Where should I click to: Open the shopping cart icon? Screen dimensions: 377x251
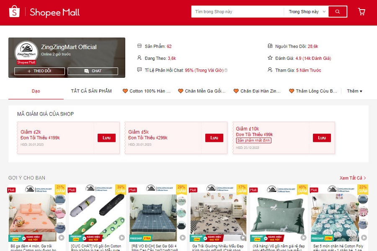362,12
